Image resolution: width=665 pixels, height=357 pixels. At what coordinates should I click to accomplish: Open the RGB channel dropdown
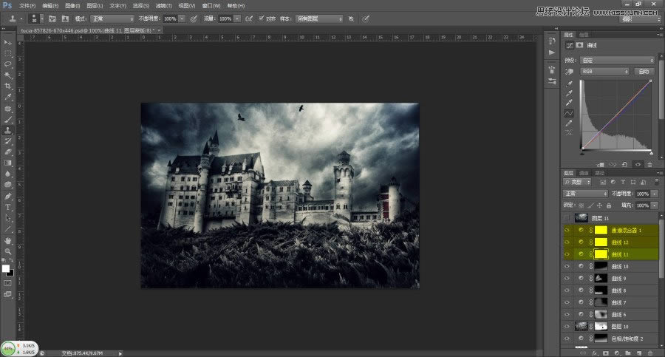pos(604,72)
